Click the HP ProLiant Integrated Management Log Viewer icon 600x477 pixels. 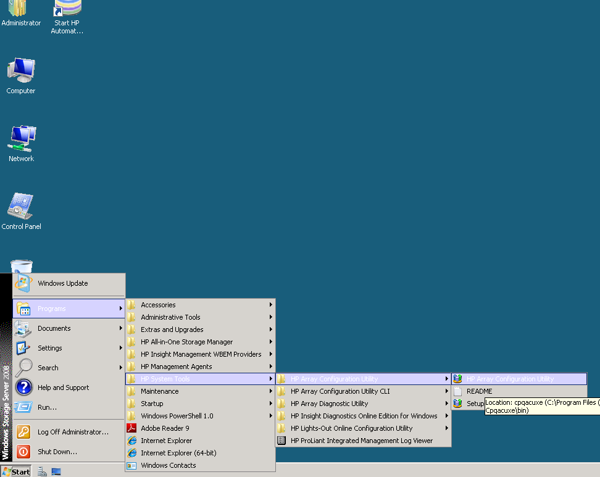281,441
